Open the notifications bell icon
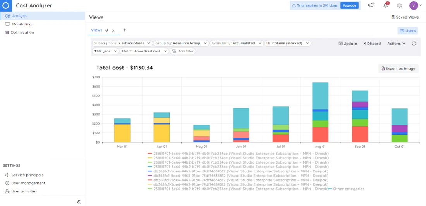Image resolution: width=426 pixels, height=206 pixels. pyautogui.click(x=386, y=5)
